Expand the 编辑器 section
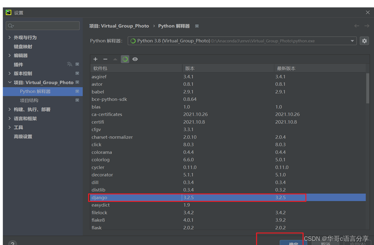374x245 pixels. point(10,55)
